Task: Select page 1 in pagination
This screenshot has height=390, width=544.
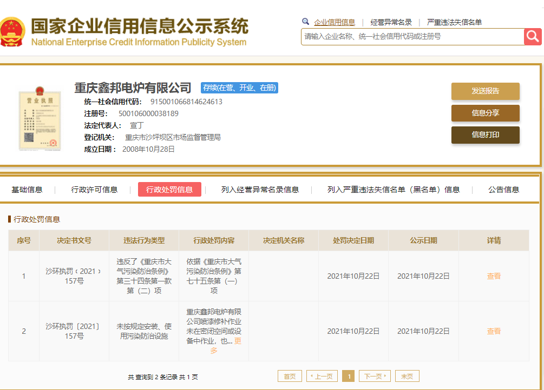Action: click(349, 376)
